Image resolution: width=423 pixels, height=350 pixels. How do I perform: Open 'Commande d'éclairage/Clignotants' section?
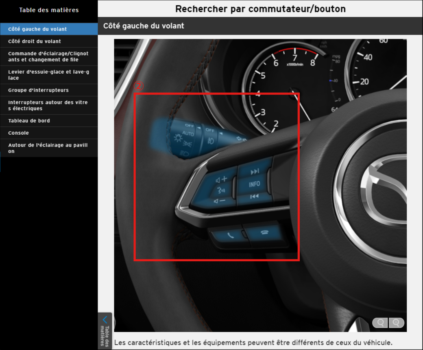[x=49, y=57]
